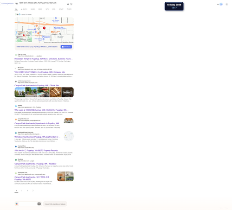232x210 pixels.
Task: Go to results page 3
Action: tap(27, 191)
